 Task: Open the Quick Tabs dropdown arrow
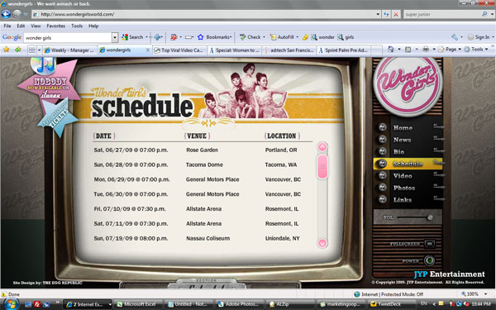39,50
